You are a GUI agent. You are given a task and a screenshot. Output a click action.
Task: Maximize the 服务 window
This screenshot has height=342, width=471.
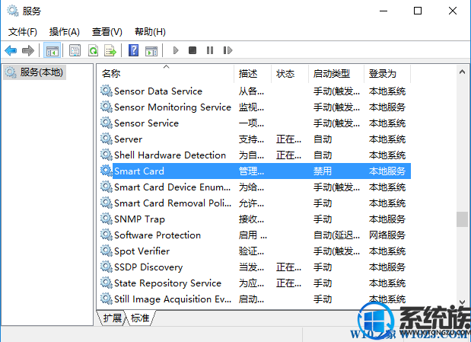pos(418,11)
